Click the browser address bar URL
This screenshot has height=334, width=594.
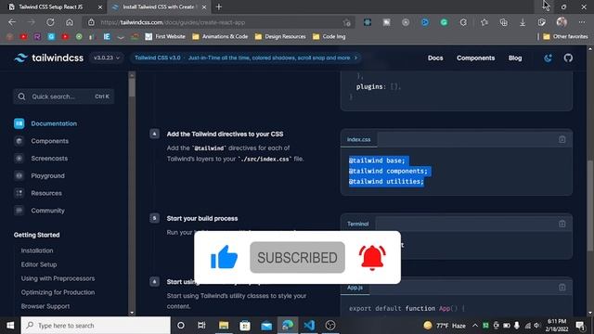pos(173,22)
